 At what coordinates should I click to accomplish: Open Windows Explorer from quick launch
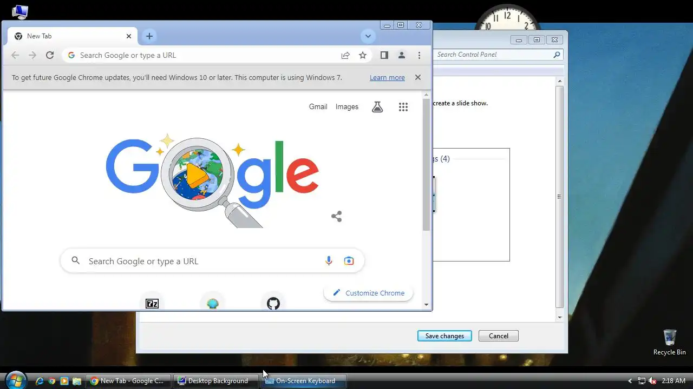[x=77, y=381]
